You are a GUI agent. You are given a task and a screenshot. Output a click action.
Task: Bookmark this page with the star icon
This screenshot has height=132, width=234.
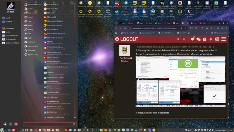185,28
